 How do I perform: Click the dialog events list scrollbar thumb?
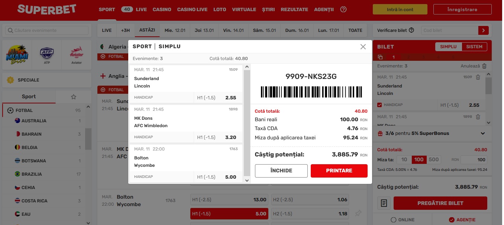[247, 123]
